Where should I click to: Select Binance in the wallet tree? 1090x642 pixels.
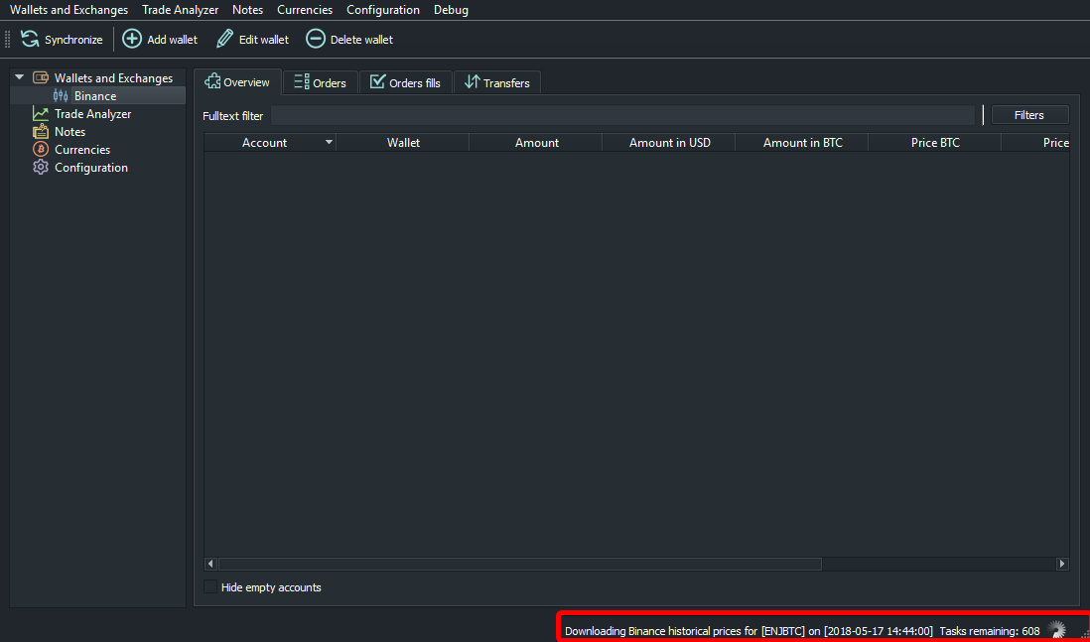click(x=95, y=96)
